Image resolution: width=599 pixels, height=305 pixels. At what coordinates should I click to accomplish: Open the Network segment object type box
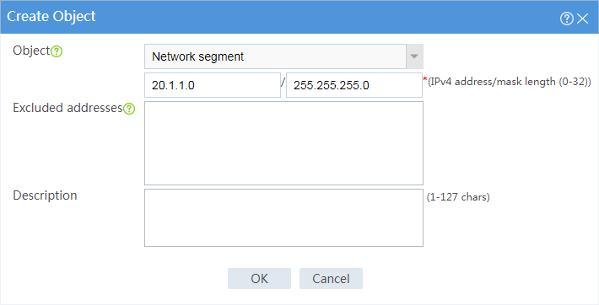click(283, 56)
